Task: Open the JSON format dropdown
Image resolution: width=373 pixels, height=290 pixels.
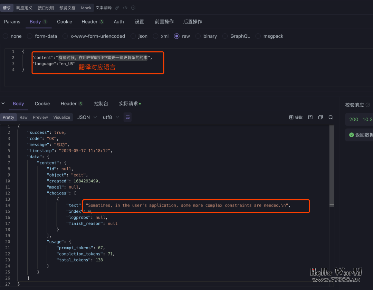Action: [86, 117]
